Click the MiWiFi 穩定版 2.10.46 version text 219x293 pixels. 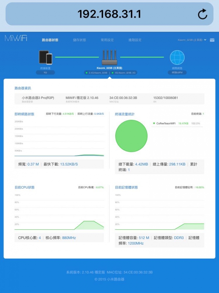pyautogui.click(x=82, y=98)
